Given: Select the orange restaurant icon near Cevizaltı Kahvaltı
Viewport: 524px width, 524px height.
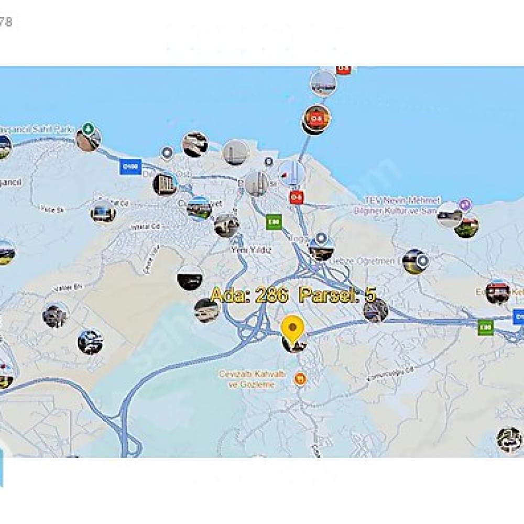Looking at the screenshot, I should coord(300,379).
